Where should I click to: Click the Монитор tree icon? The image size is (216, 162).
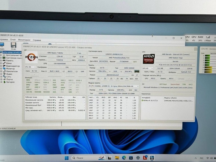(4, 69)
